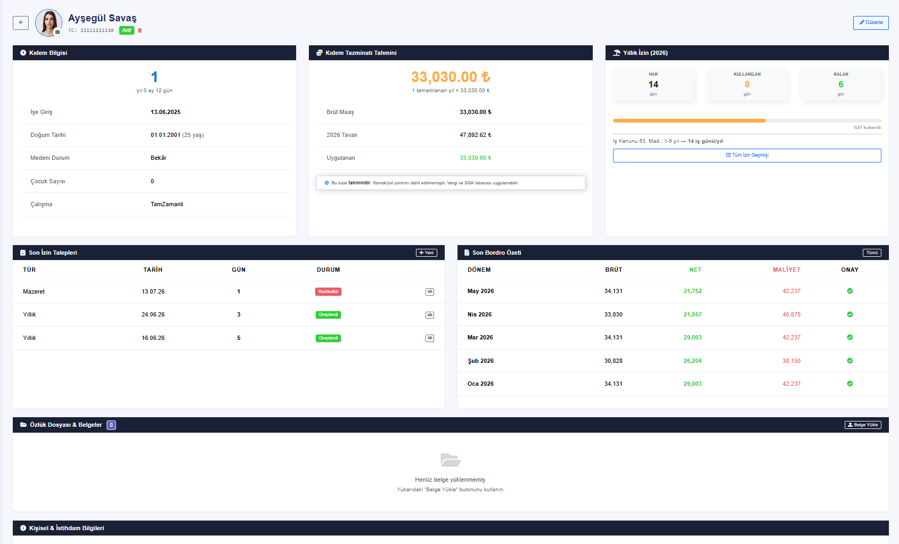This screenshot has width=899, height=544.
Task: View the 16.06.26 Yıllık request details
Action: pos(430,338)
